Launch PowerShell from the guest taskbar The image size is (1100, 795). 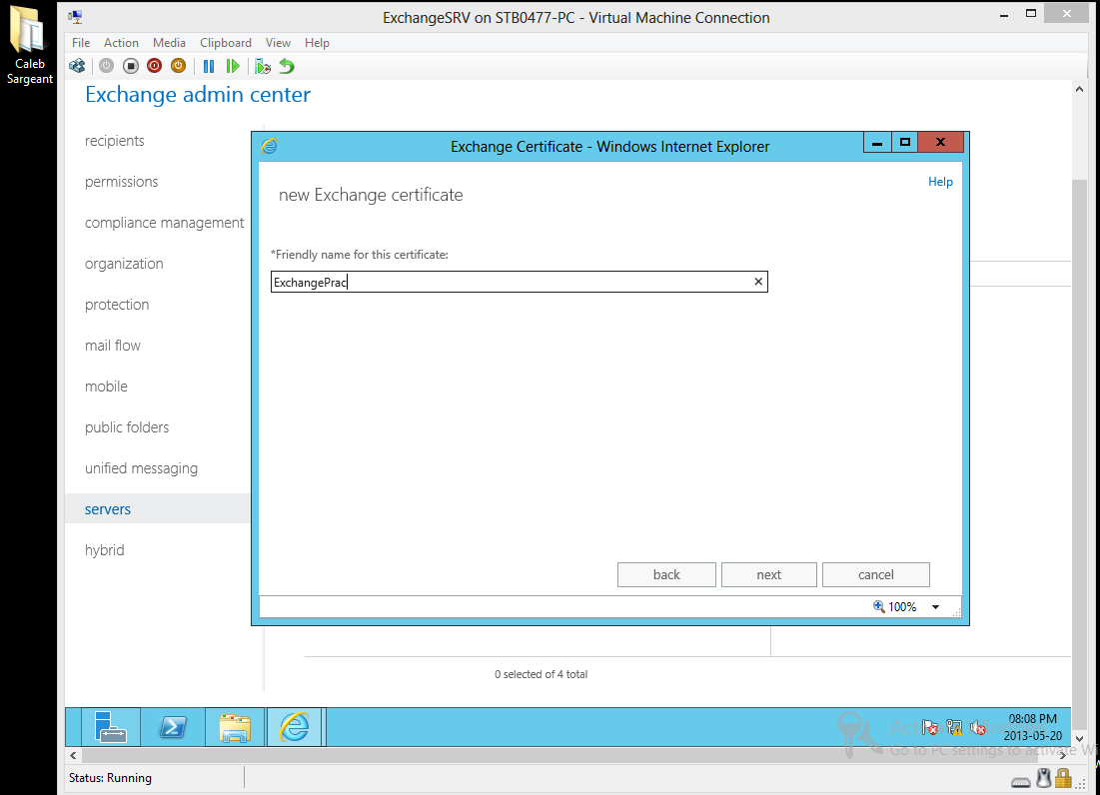[x=173, y=726]
